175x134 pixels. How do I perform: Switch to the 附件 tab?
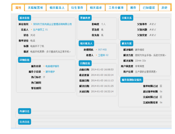coord(133,8)
